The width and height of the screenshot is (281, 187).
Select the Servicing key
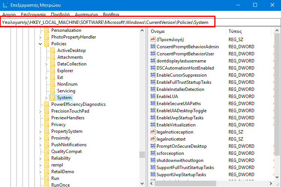click(66, 91)
